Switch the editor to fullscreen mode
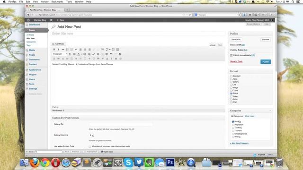This screenshot has height=170, width=303. coord(113,50)
